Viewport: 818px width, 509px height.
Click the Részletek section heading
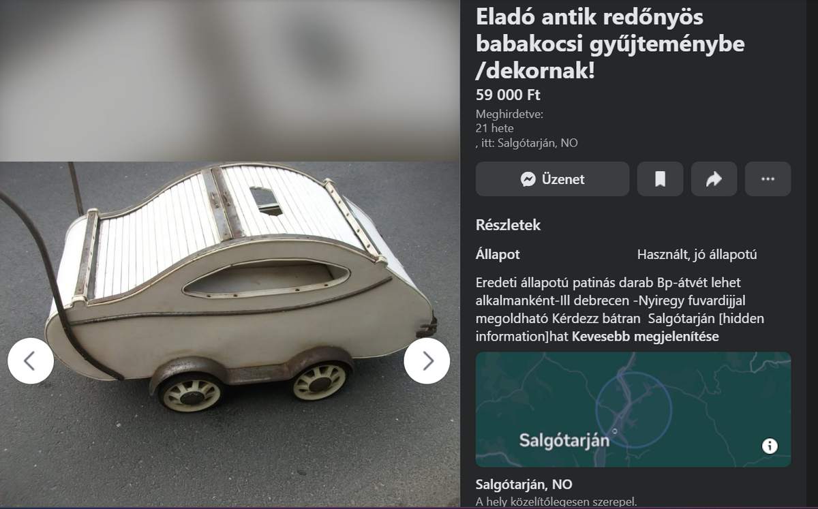point(508,225)
